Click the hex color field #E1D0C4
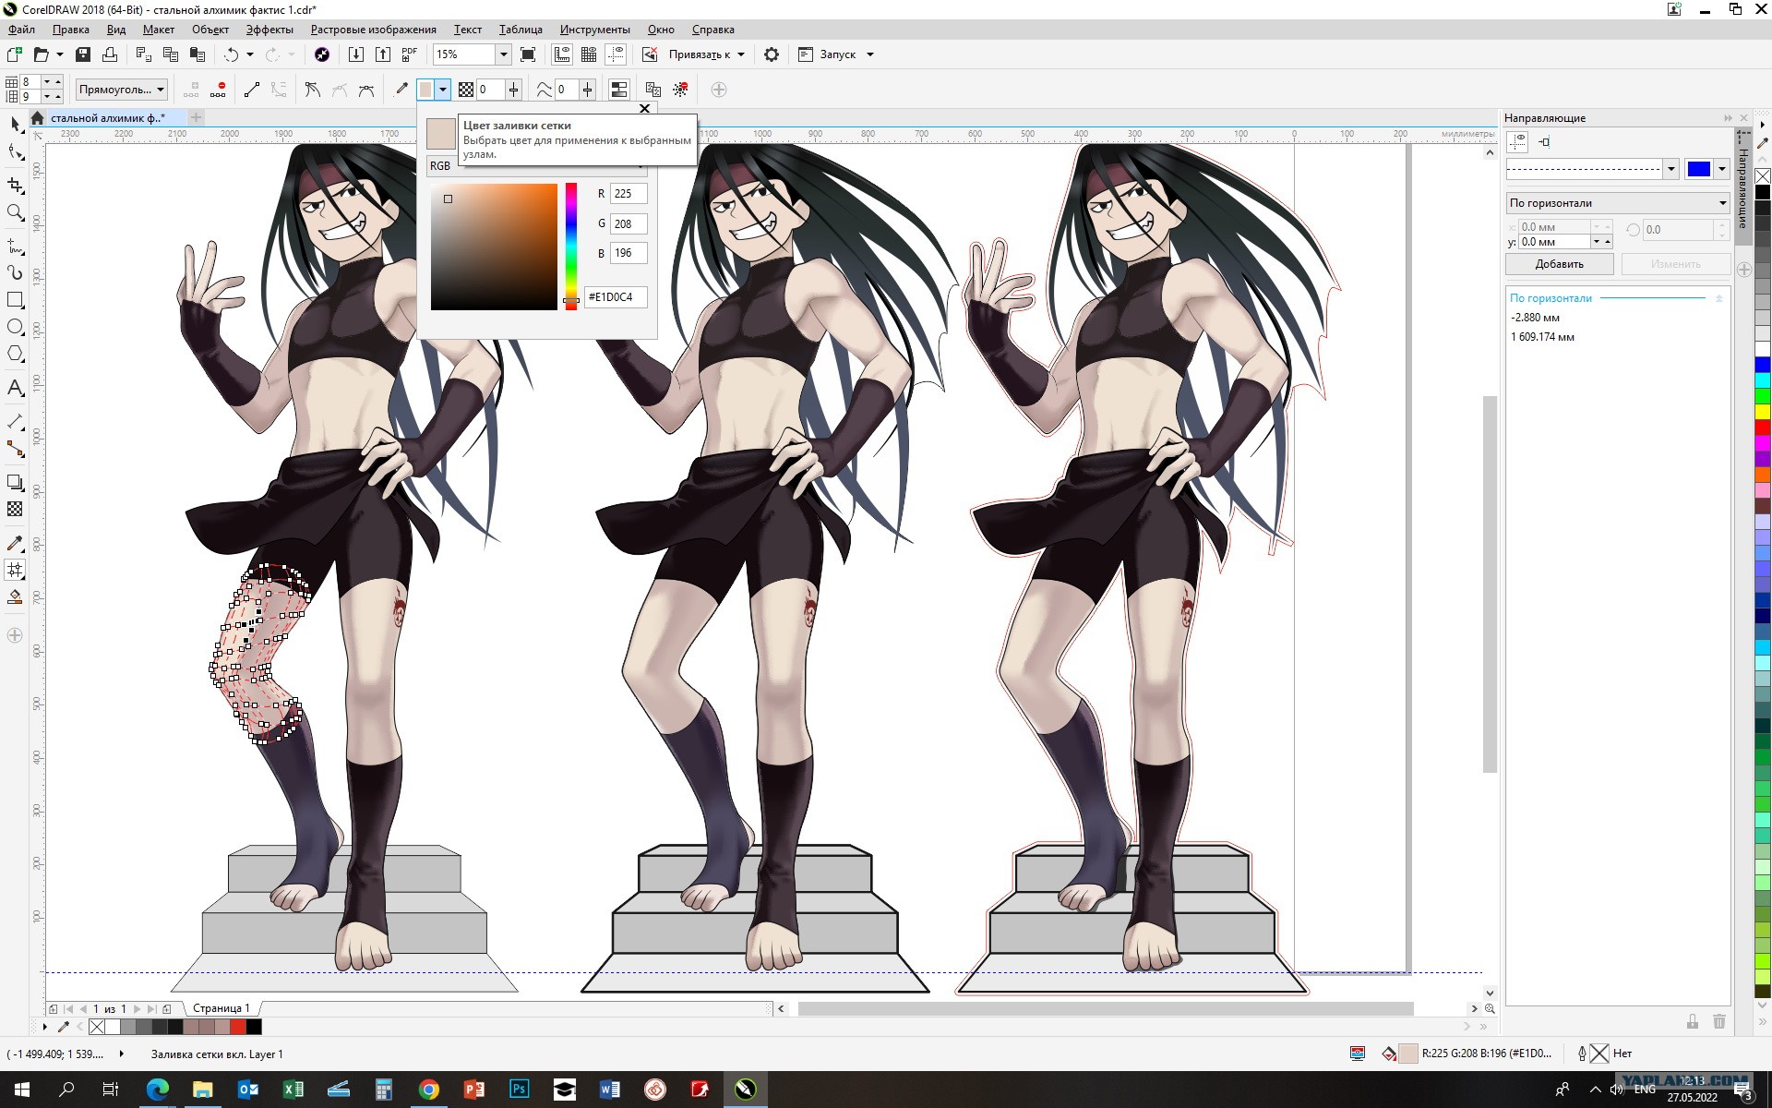 [616, 297]
